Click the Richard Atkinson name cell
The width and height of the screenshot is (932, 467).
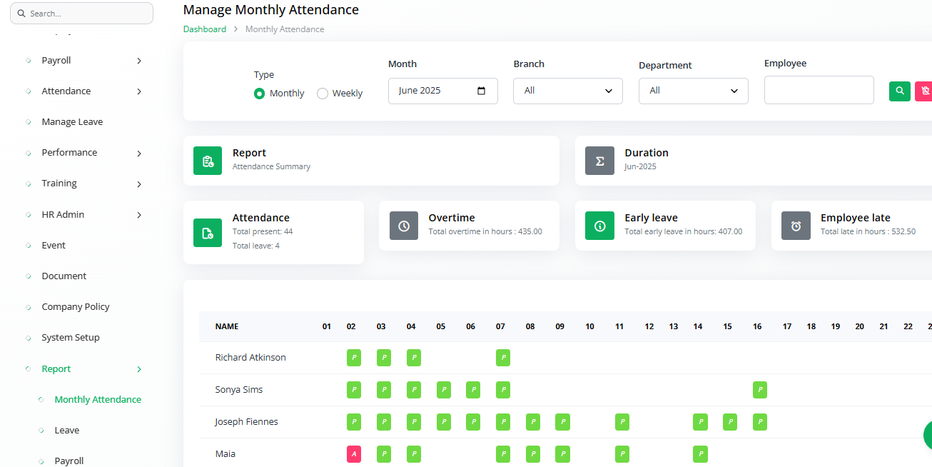(250, 357)
